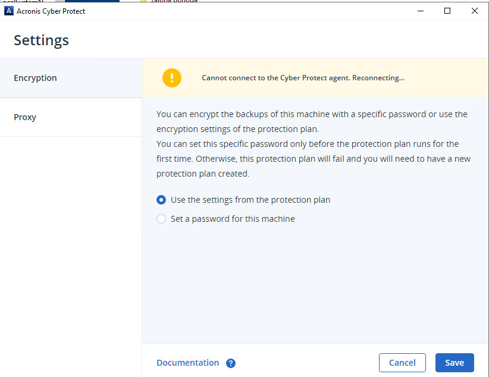489x377 pixels.
Task: Minimize the Acronis Cyber Protect window
Action: [420, 11]
